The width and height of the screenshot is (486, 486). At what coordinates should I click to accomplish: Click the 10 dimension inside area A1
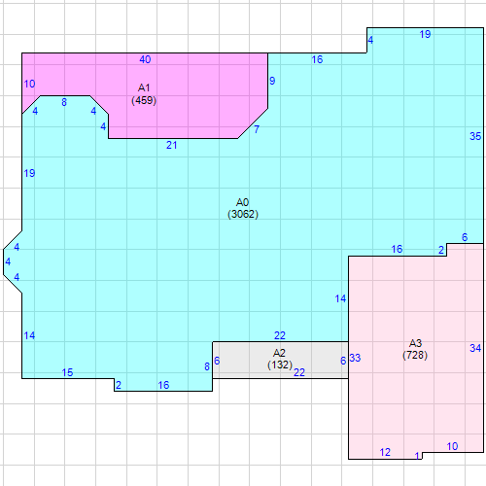[29, 84]
